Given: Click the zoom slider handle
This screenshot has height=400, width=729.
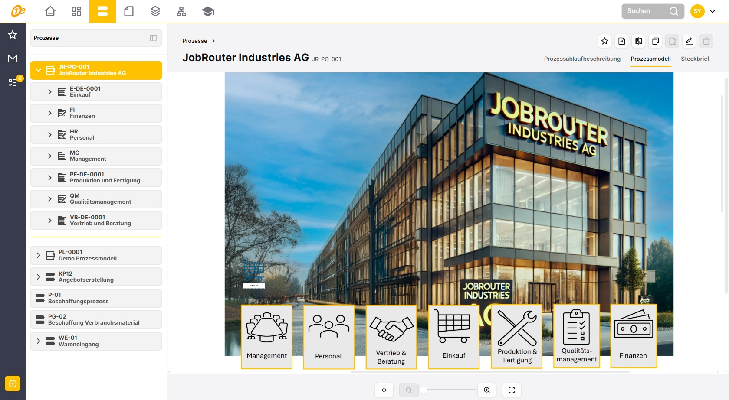Looking at the screenshot, I should [x=424, y=390].
